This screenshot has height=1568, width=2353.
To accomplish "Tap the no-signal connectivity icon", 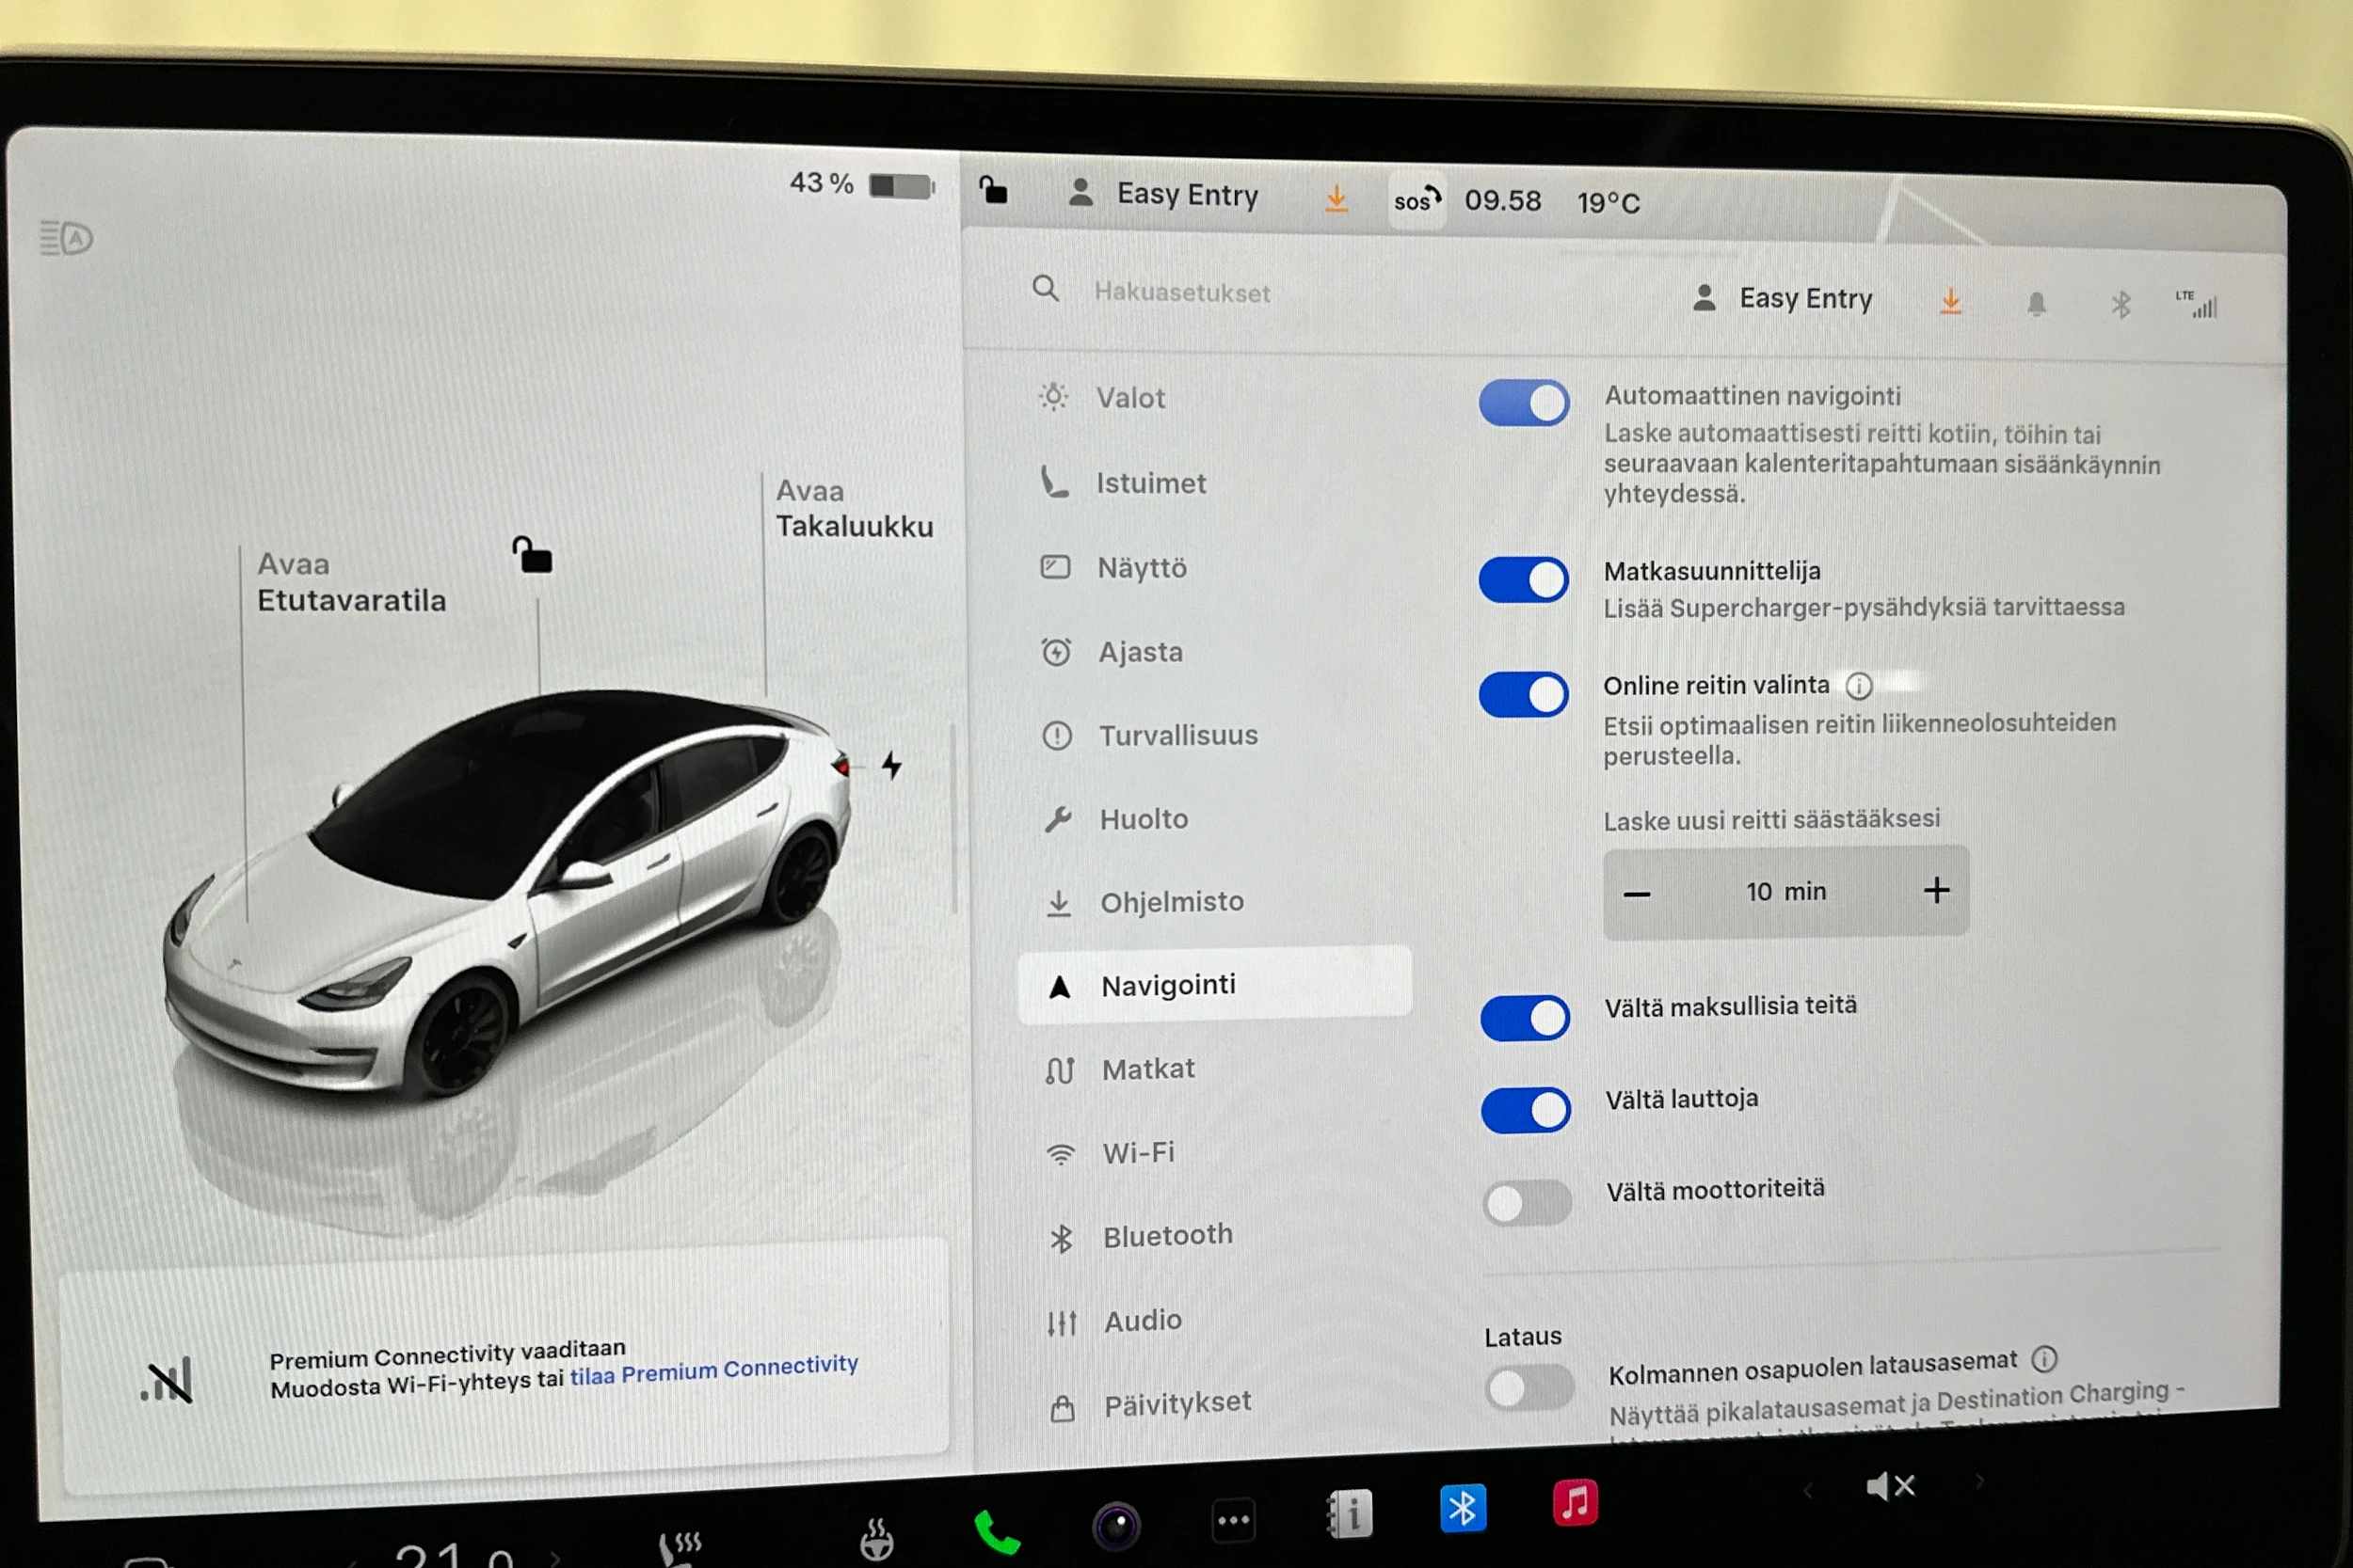I will coord(168,1382).
